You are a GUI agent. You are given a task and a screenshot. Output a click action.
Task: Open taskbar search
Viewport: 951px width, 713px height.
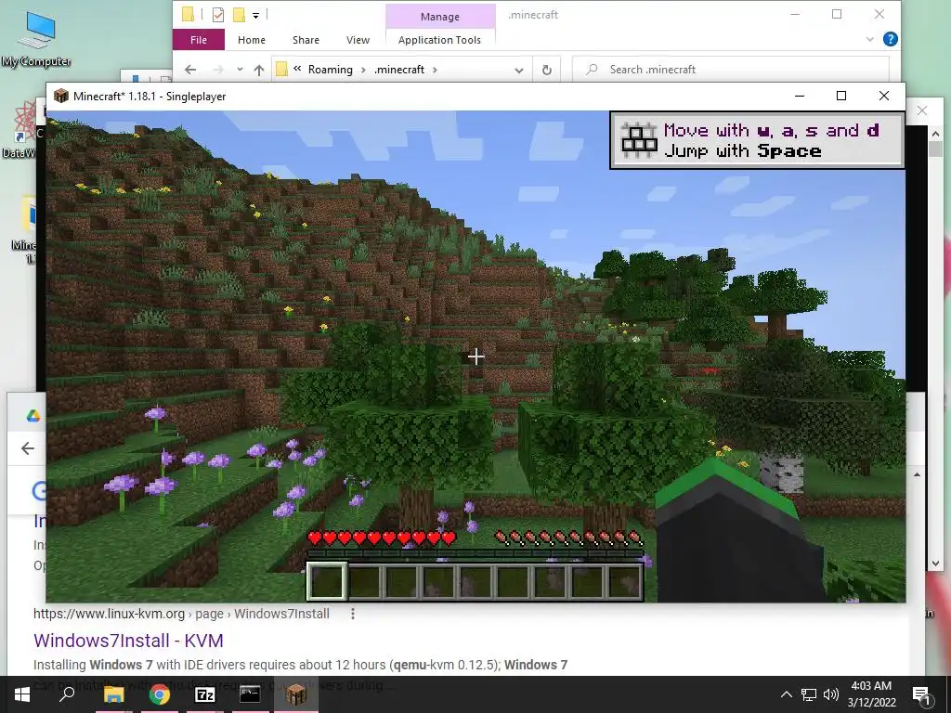[x=67, y=694]
